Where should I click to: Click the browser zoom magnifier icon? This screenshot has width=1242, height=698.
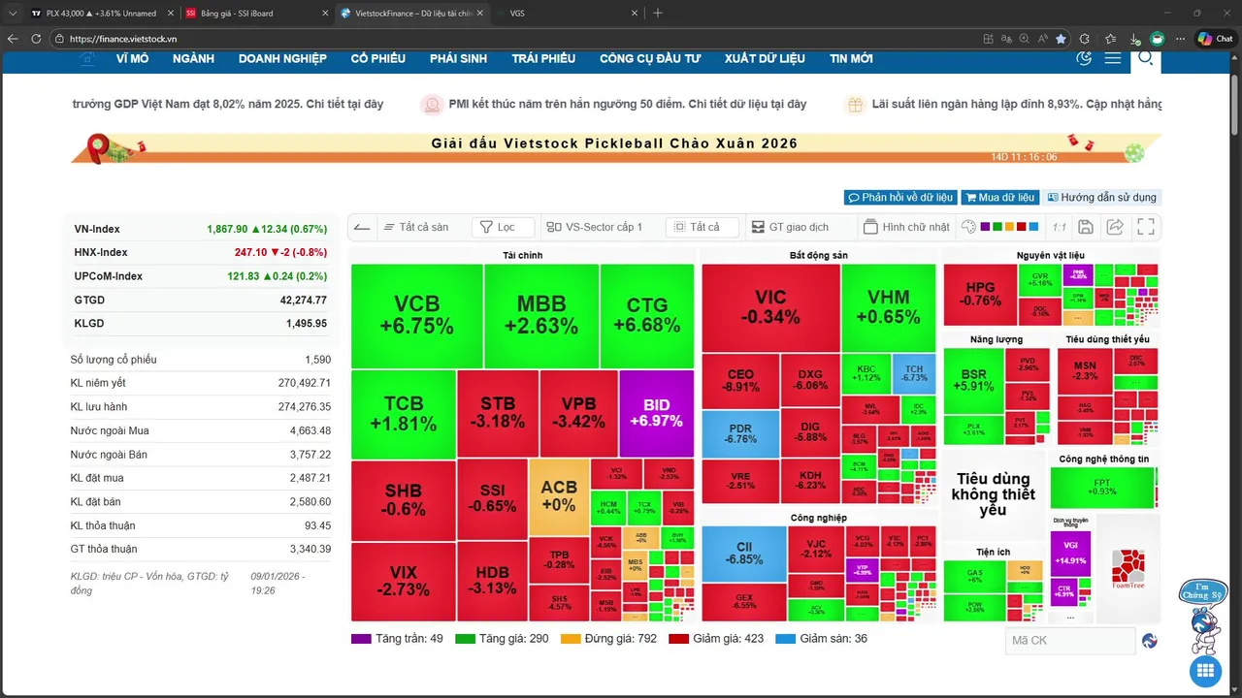(1025, 39)
